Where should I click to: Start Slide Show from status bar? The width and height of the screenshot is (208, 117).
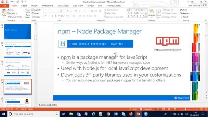pyautogui.click(x=175, y=109)
